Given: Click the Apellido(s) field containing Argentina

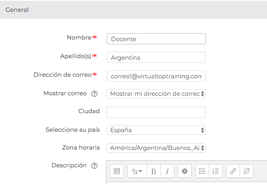Looking at the screenshot, I should (x=156, y=57).
